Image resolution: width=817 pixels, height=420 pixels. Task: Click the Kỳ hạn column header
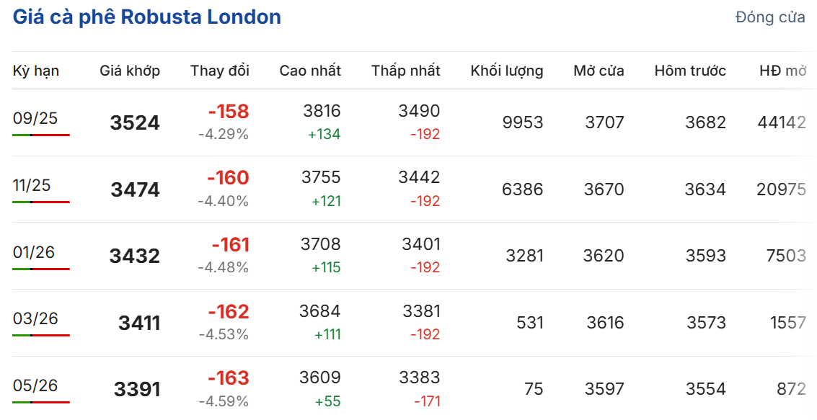[x=36, y=71]
